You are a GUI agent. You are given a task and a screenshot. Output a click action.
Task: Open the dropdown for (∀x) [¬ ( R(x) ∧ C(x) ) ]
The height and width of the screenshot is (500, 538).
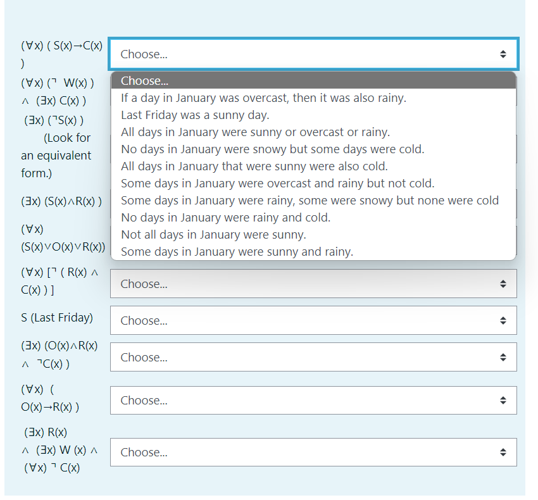click(313, 284)
